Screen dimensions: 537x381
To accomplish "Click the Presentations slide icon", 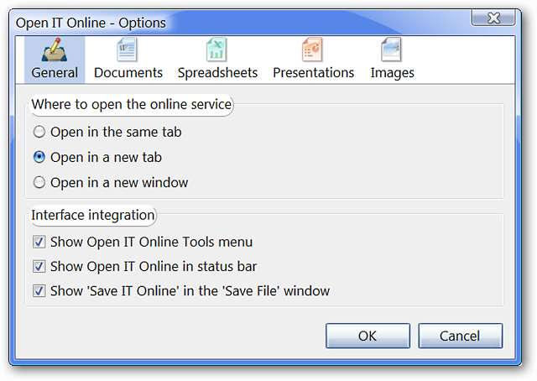I will 312,50.
